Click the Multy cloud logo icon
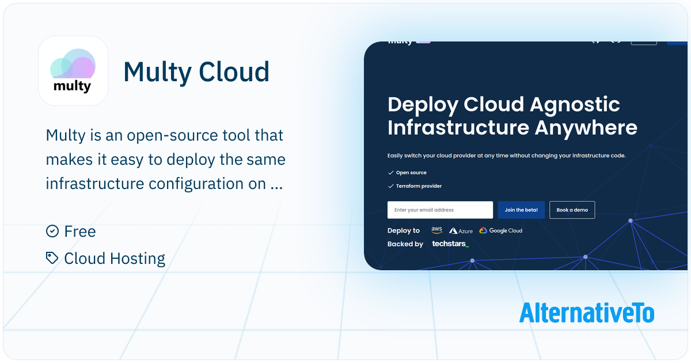Screen dimensions: 691x363 [73, 71]
